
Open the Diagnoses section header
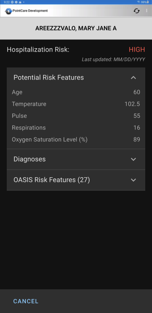(x=76, y=159)
